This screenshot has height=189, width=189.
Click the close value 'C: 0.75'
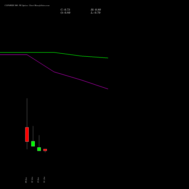[65, 10]
